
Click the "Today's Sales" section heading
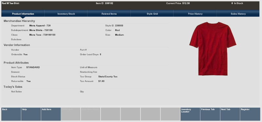click(13, 87)
